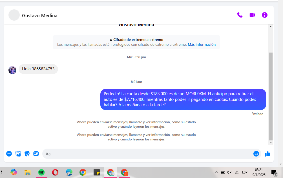The height and width of the screenshot is (178, 283).
Task: Choose a sticker from the sticker icon
Action: [27, 154]
